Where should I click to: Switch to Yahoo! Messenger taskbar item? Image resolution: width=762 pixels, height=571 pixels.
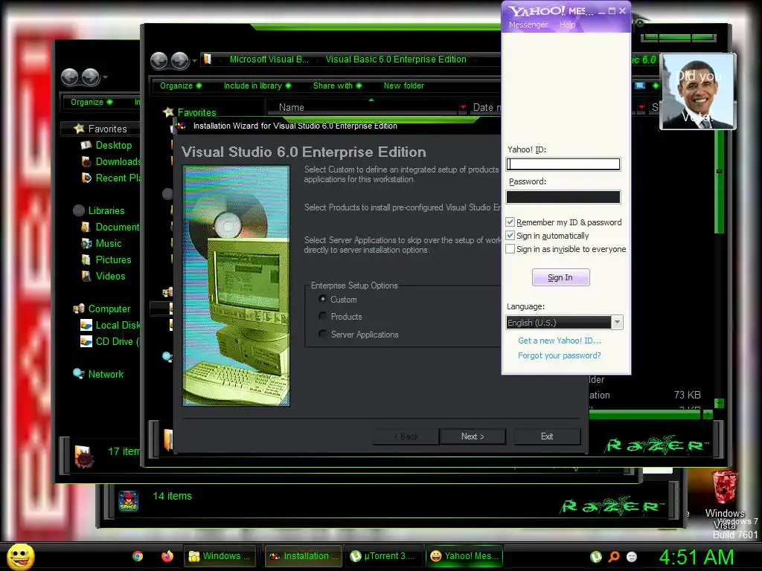[464, 556]
